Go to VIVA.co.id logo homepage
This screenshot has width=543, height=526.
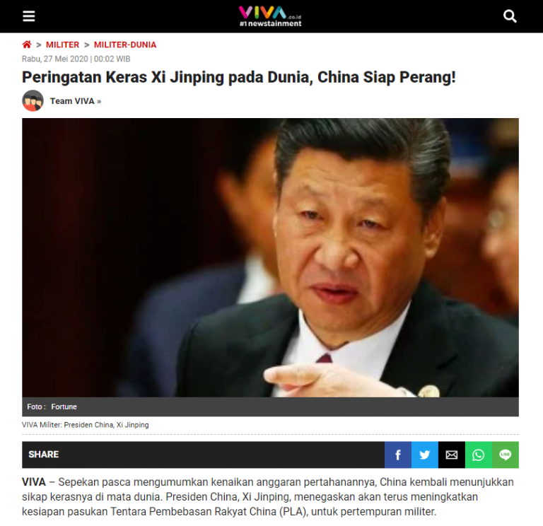(271, 17)
